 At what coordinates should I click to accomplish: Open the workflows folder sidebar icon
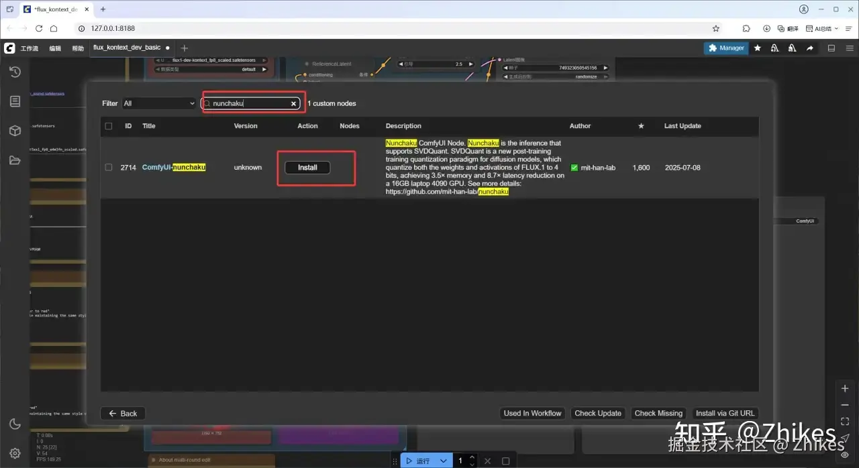point(15,160)
